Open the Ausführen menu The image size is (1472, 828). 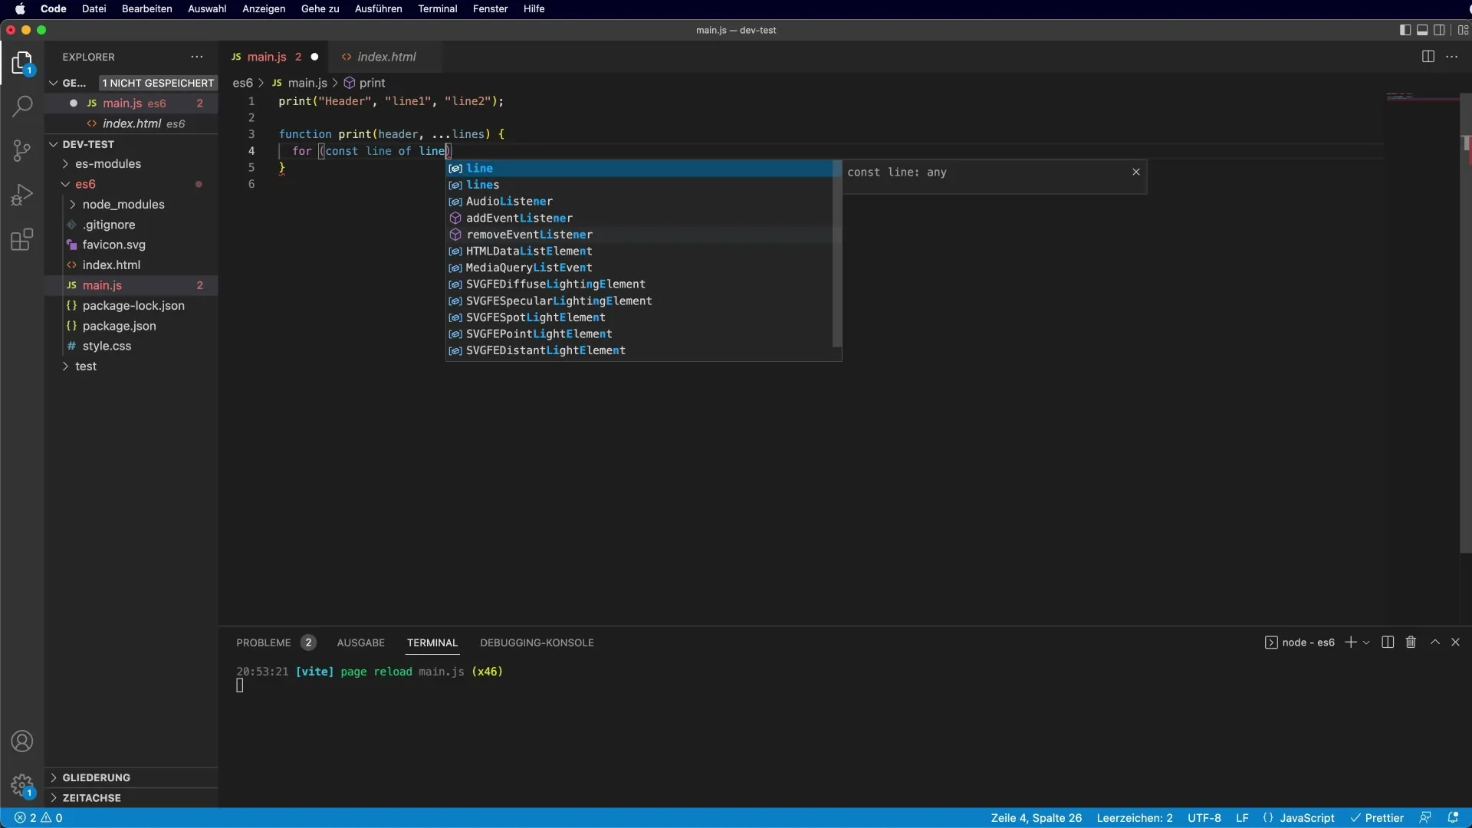[378, 8]
